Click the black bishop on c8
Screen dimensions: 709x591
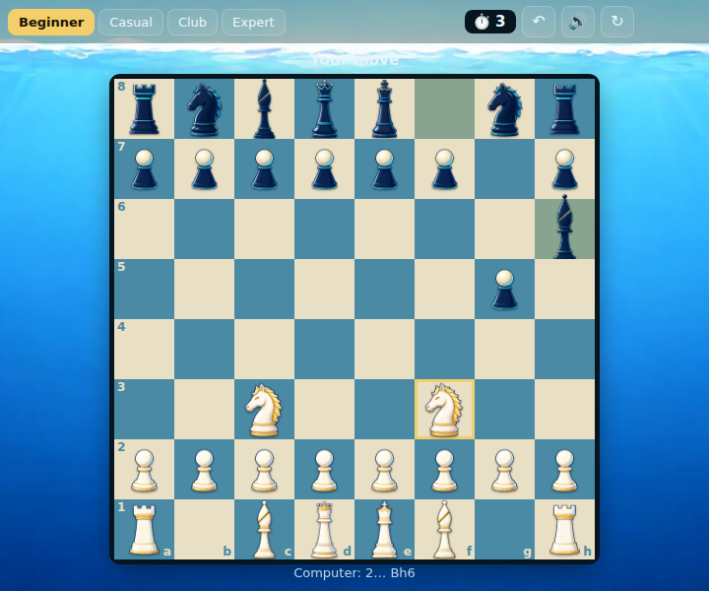(264, 108)
